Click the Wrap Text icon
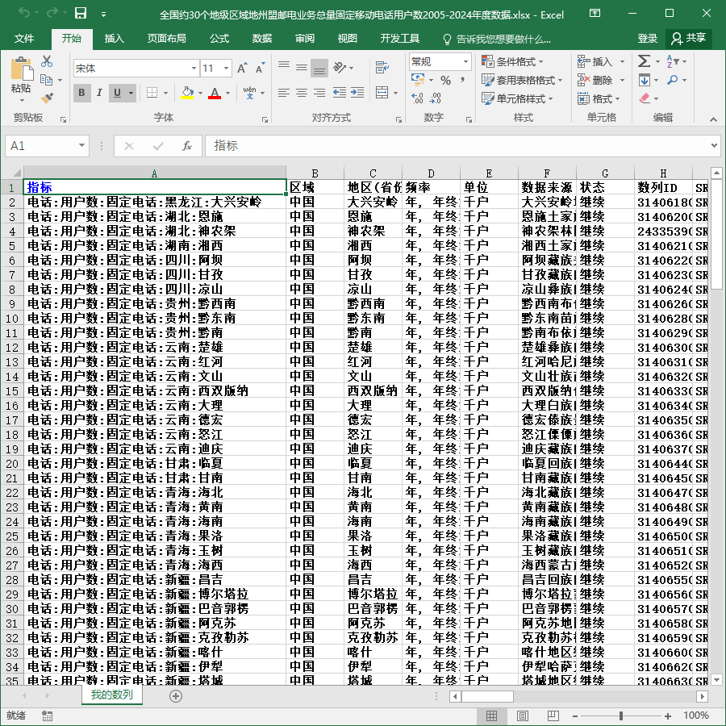Screen dimensions: 726x726 pyautogui.click(x=382, y=68)
